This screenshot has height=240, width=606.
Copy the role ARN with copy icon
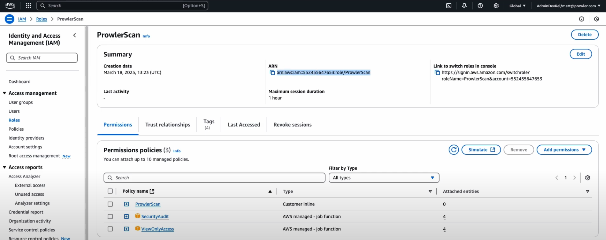pos(272,73)
